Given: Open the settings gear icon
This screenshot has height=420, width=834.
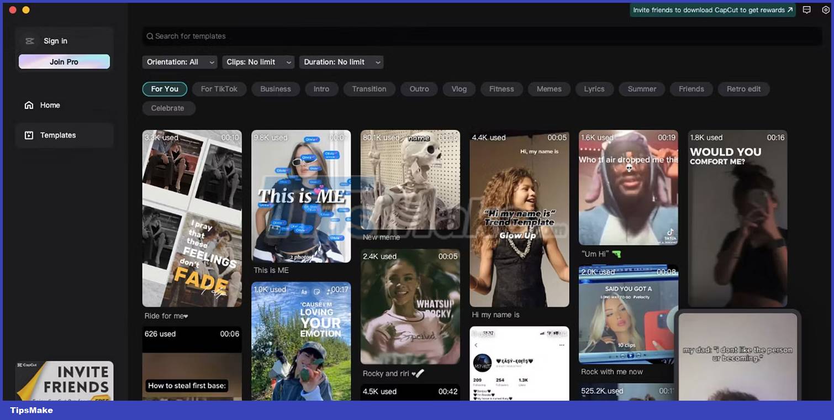Looking at the screenshot, I should [x=825, y=9].
